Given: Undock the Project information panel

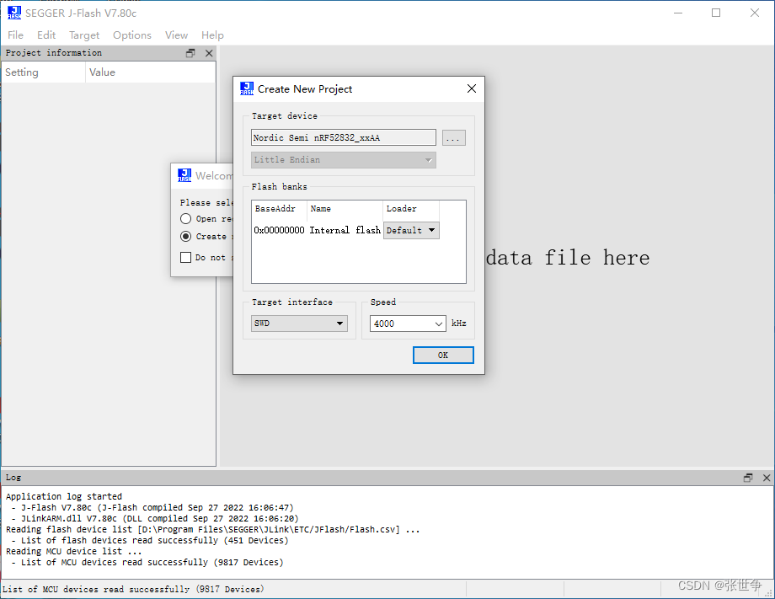Looking at the screenshot, I should click(x=190, y=53).
